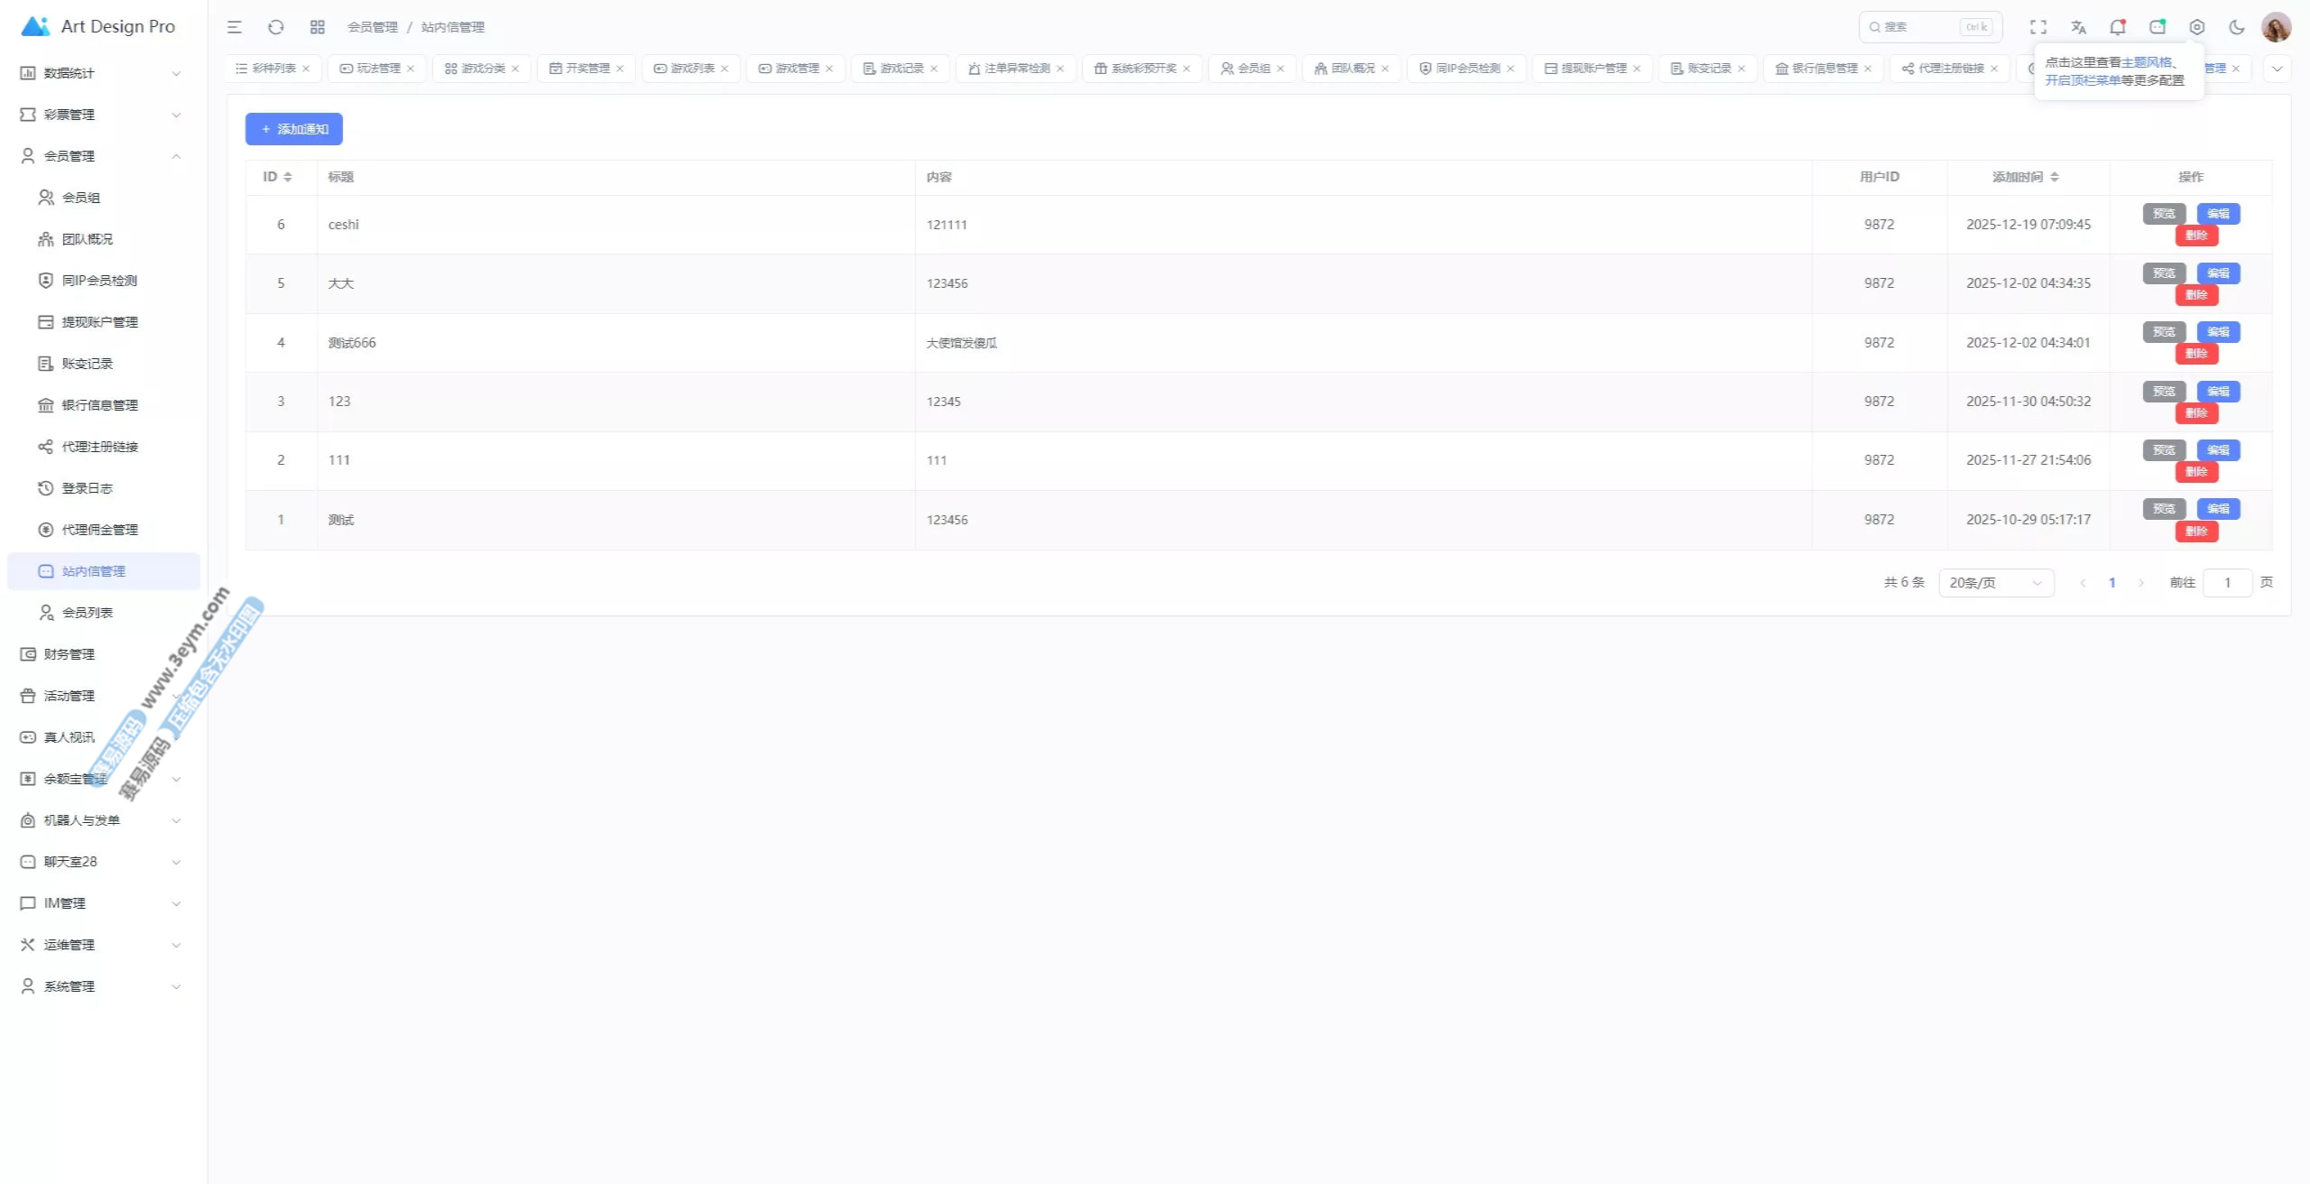
Task: Open the notification bell
Action: pyautogui.click(x=2117, y=27)
